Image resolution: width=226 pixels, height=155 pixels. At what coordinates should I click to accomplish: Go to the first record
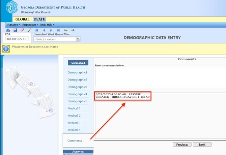tap(36, 30)
